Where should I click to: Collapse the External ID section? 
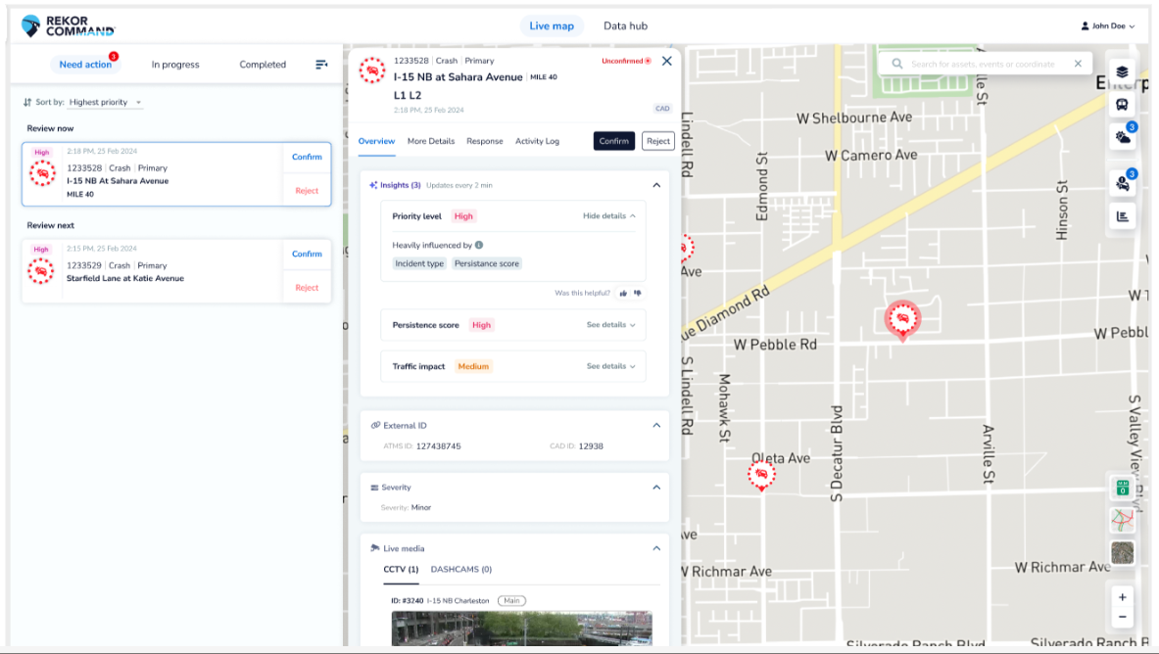[656, 426]
